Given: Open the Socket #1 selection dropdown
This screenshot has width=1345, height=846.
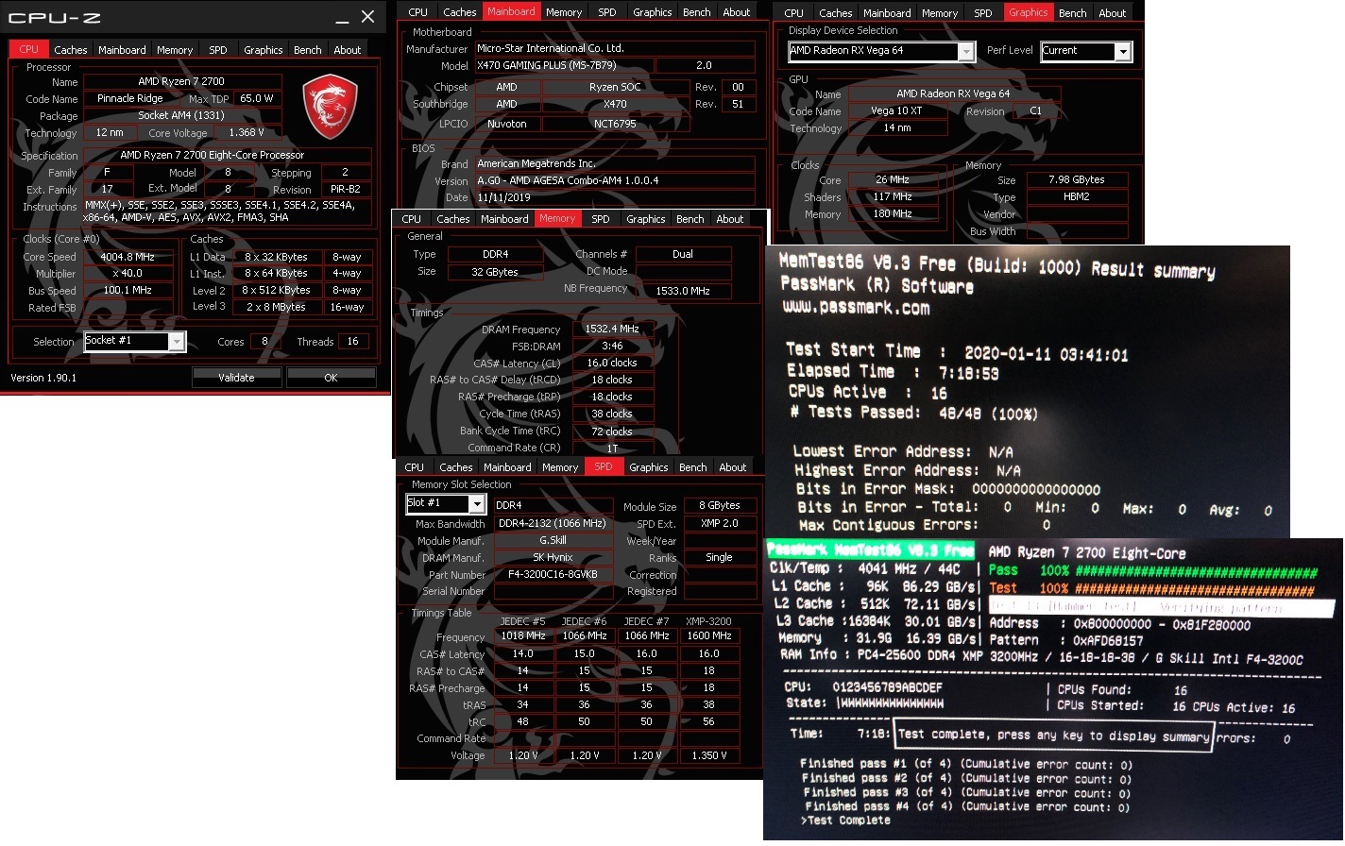Looking at the screenshot, I should [177, 342].
